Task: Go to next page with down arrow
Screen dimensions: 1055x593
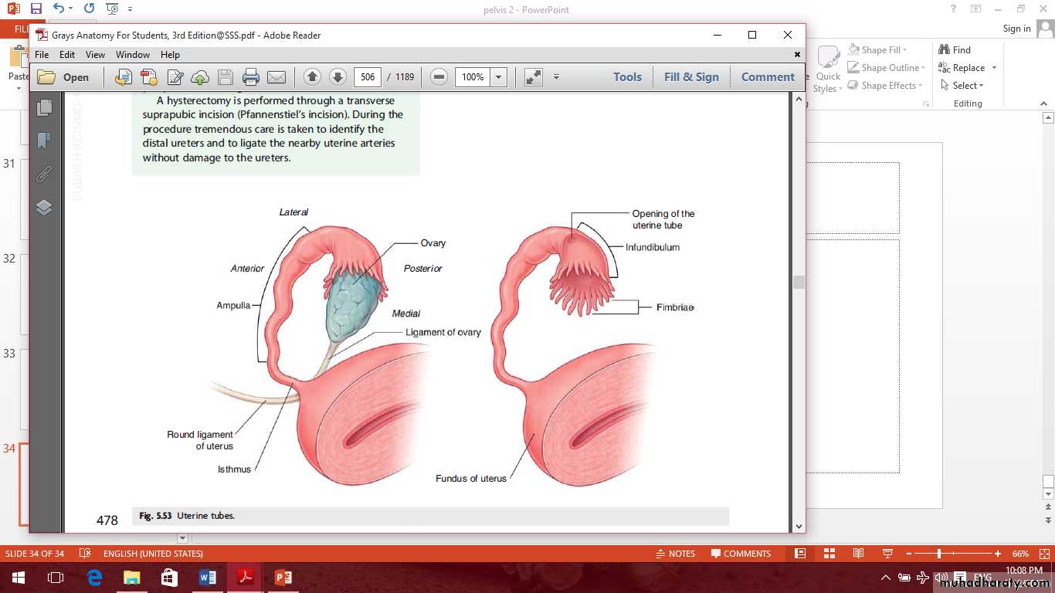Action: coord(338,77)
